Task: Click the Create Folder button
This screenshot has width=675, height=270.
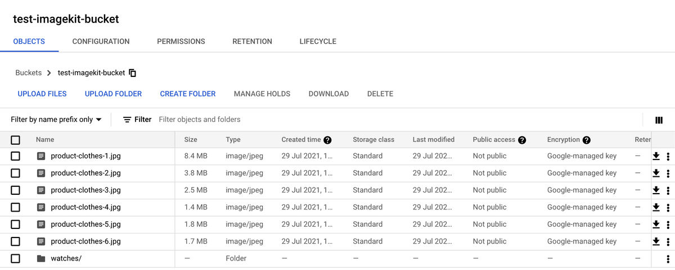Action: coord(188,94)
